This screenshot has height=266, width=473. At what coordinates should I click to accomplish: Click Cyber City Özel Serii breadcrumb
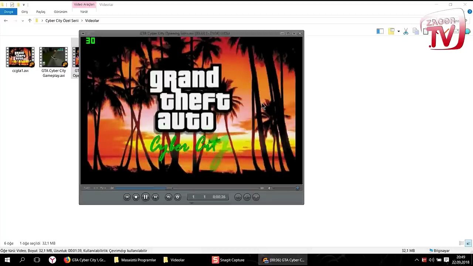(62, 21)
